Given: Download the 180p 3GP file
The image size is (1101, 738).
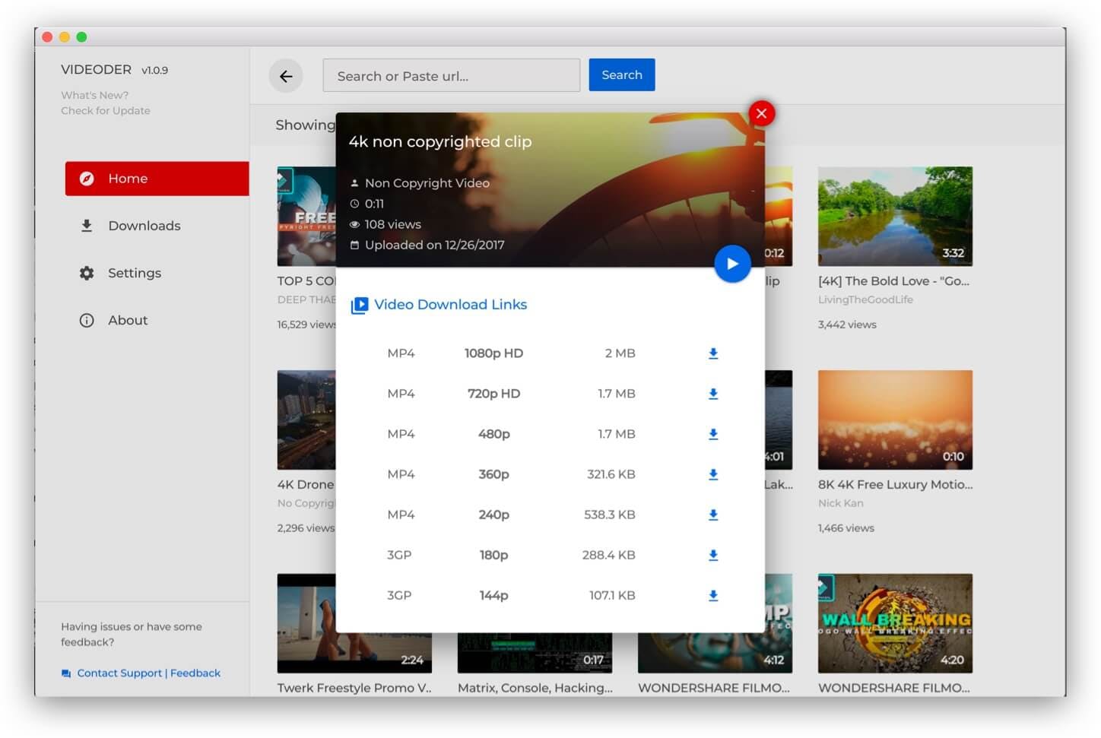Looking at the screenshot, I should 713,555.
